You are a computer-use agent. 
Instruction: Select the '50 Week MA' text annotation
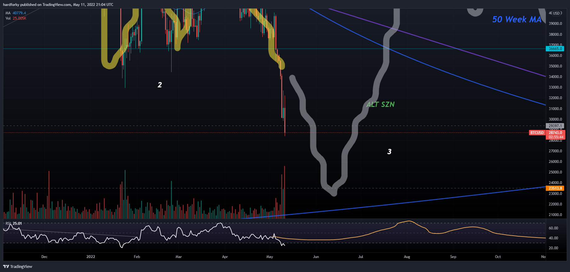pos(517,19)
